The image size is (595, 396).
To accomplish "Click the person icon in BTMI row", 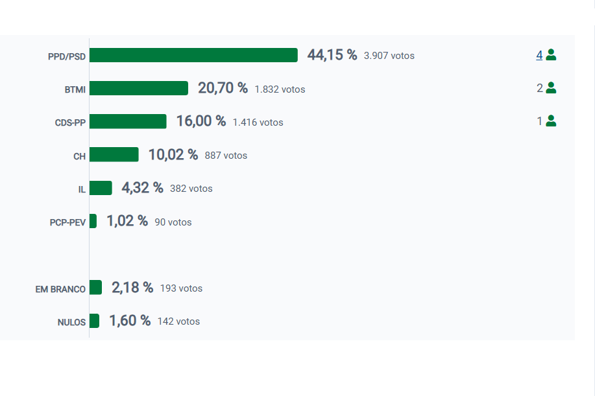I will (x=551, y=88).
